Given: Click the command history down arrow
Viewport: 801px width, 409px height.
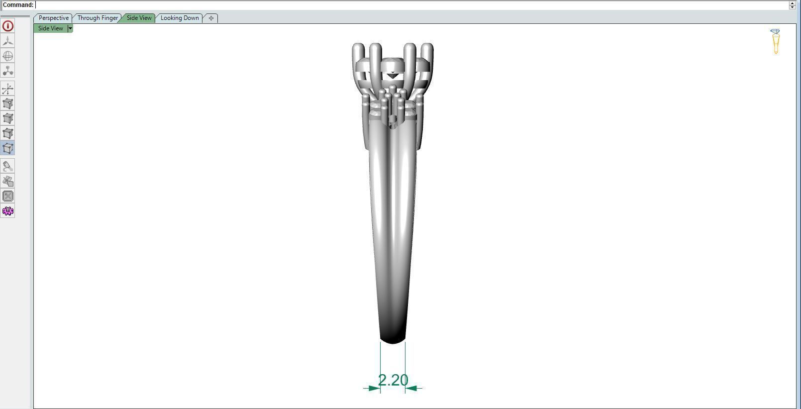Looking at the screenshot, I should tap(793, 7).
